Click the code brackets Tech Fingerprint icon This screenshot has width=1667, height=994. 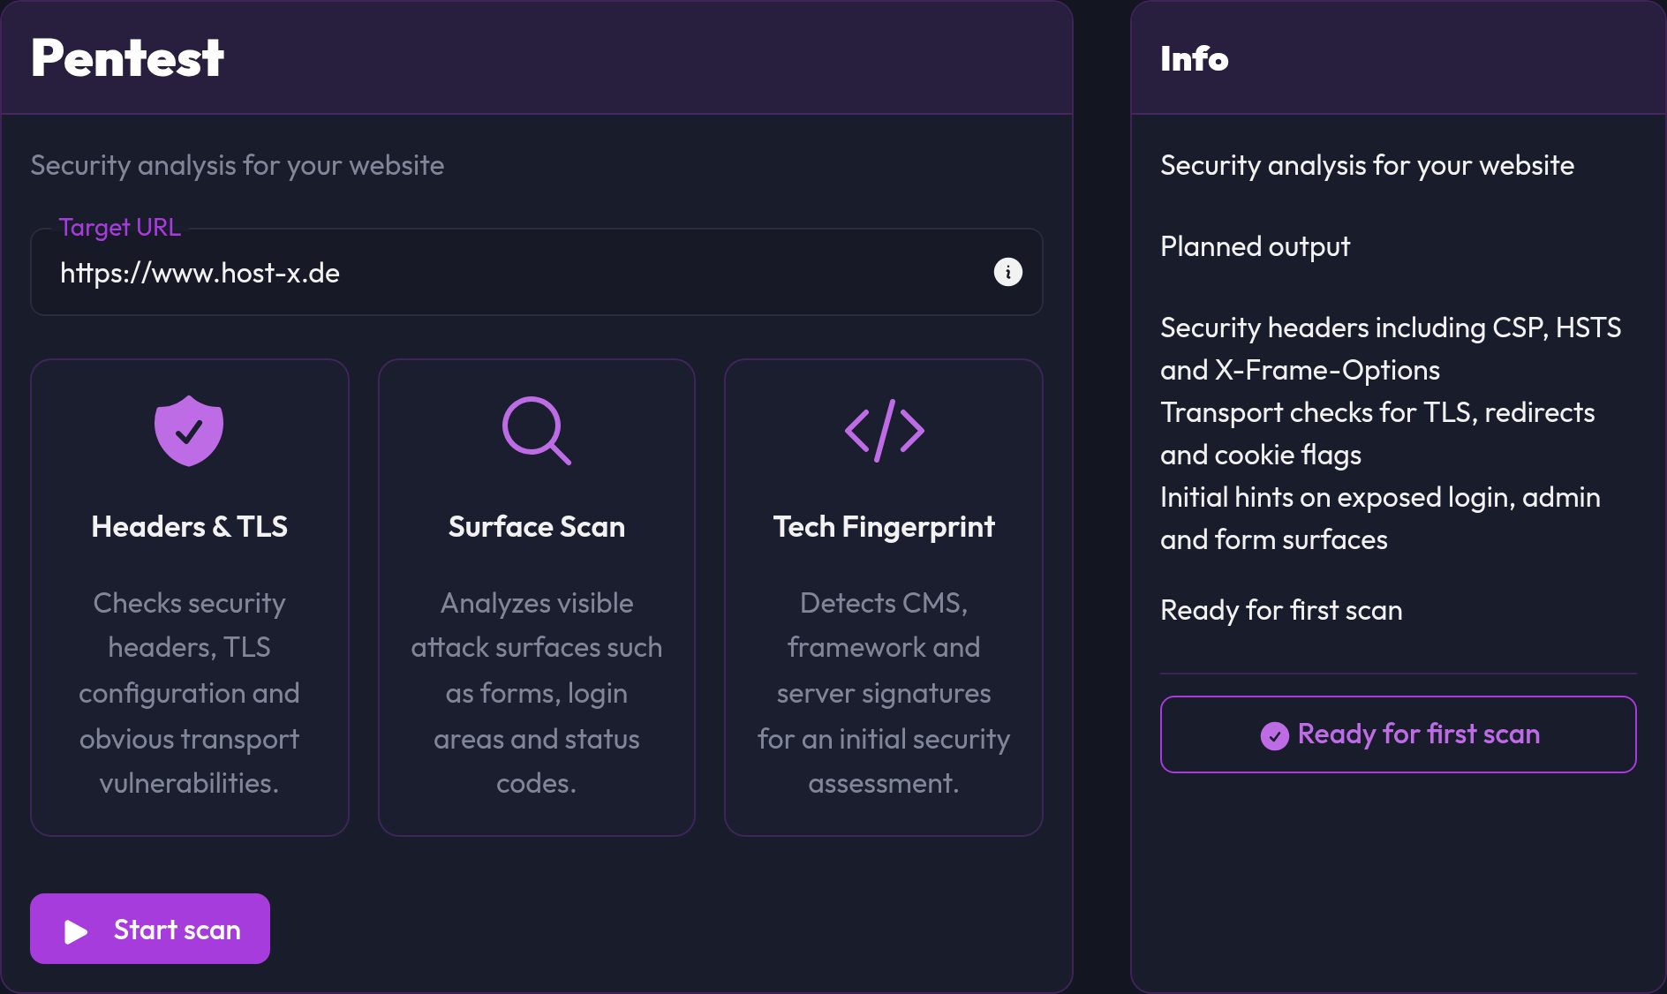coord(884,431)
